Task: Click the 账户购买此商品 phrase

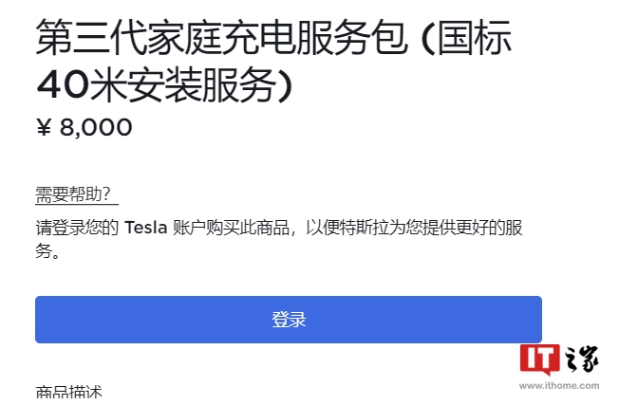Action: click(x=231, y=228)
